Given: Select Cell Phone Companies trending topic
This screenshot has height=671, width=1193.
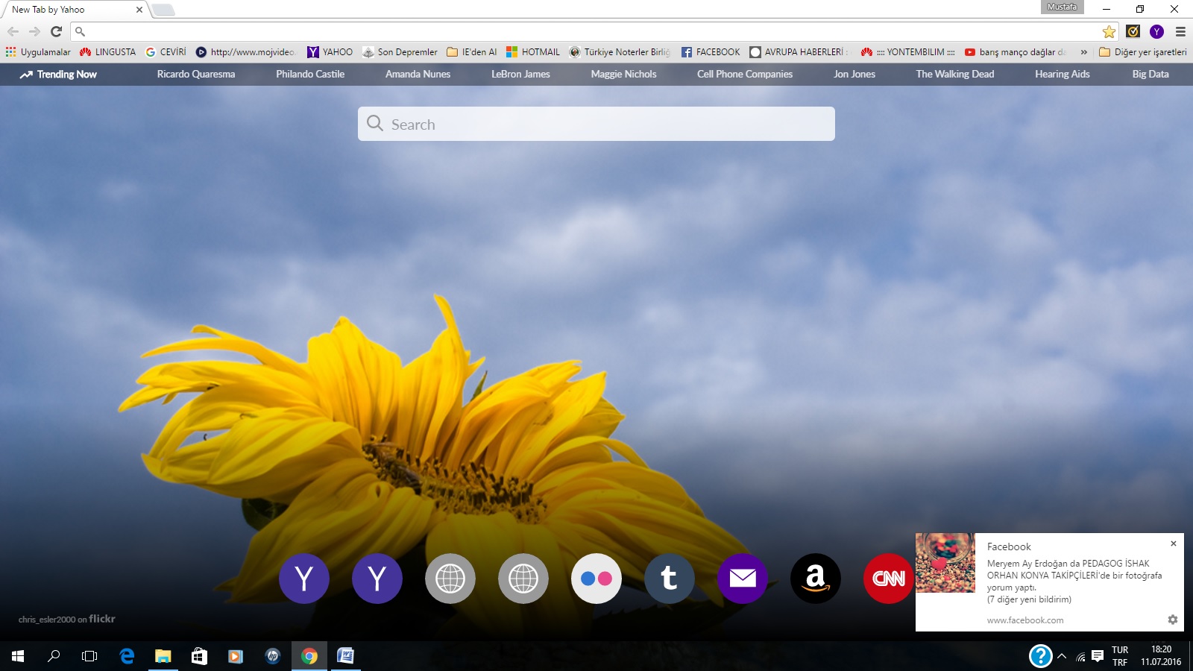Looking at the screenshot, I should 745,75.
